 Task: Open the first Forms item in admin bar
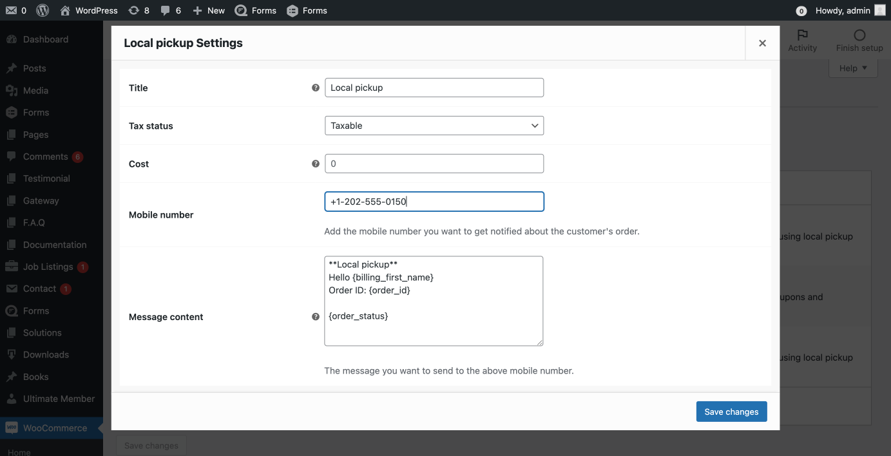pos(256,10)
